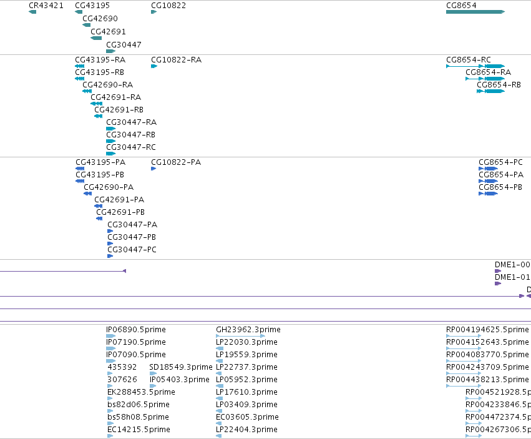Select gene CG42691 label
This screenshot has width=531, height=439.
point(109,31)
